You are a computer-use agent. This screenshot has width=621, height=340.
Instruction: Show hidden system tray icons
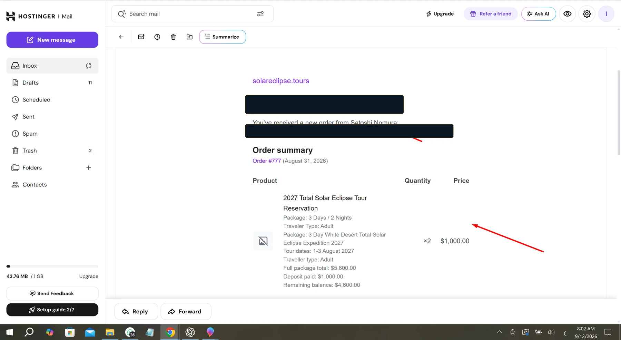500,332
